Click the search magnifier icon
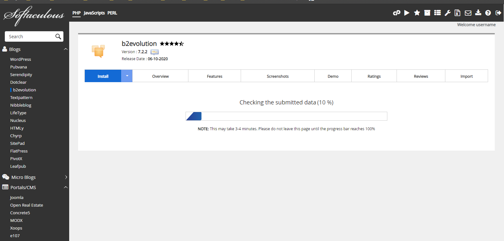 pos(58,37)
